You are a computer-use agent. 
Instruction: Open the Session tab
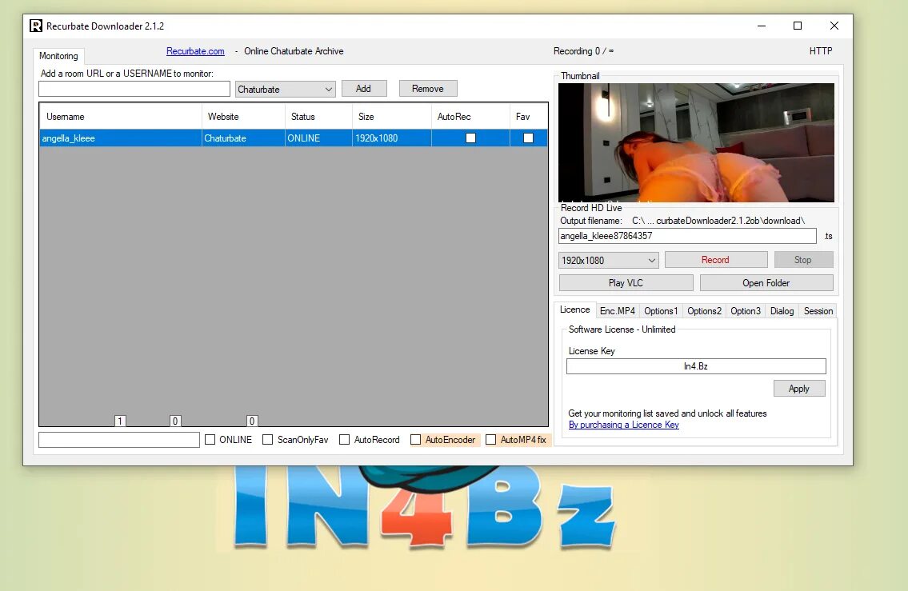coord(818,311)
